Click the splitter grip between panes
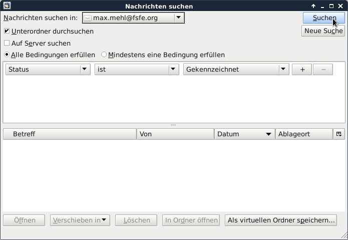This screenshot has height=240, width=348. [x=174, y=125]
